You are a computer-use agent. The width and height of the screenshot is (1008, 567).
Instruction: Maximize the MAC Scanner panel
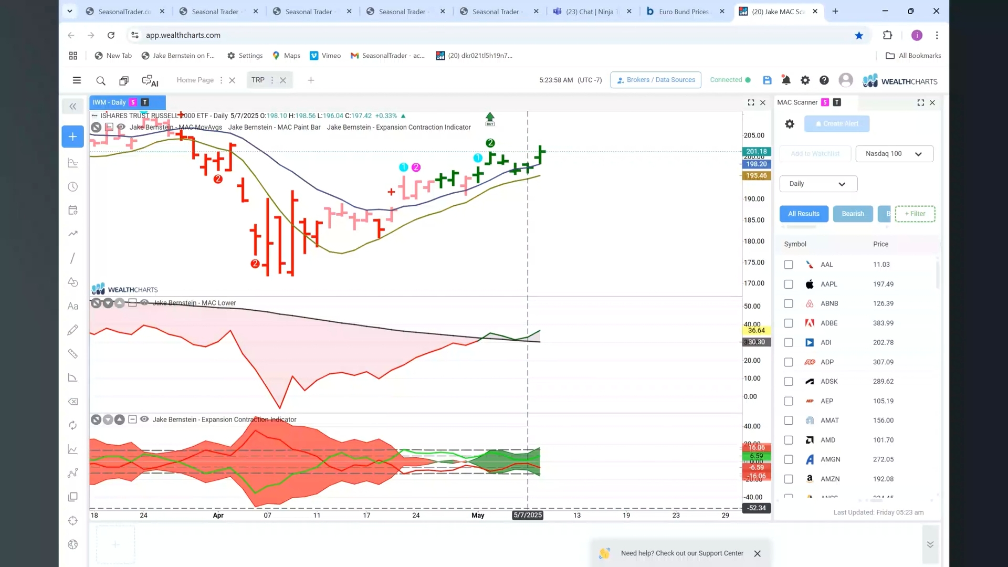(x=921, y=103)
